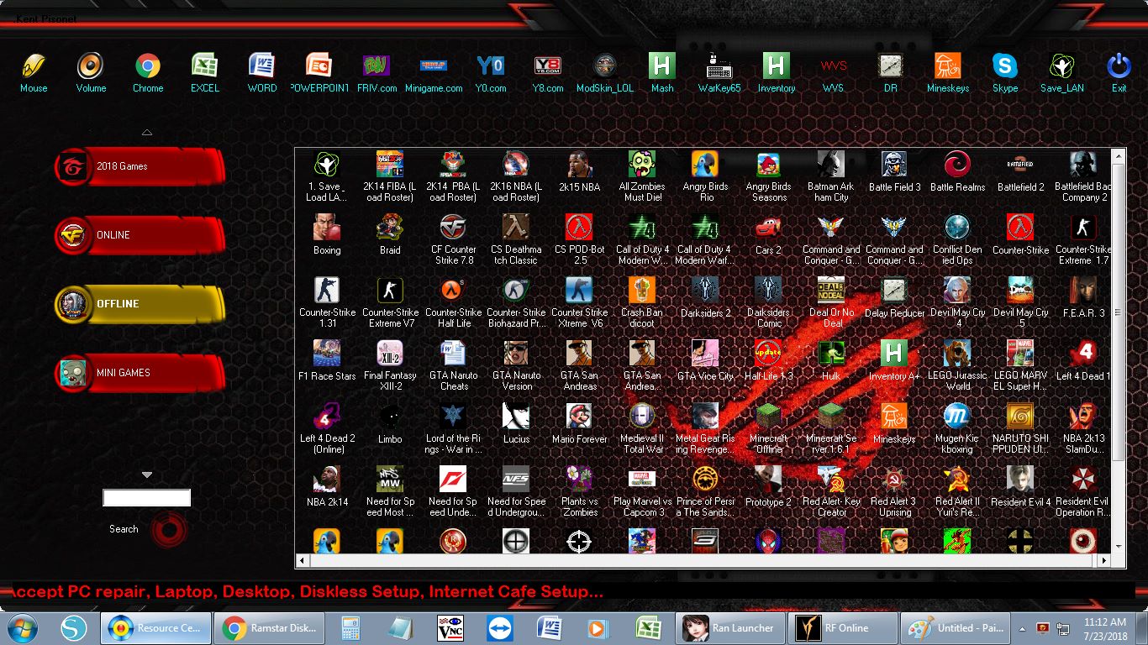Launch ModSkin_LOL
The image size is (1148, 645).
pyautogui.click(x=605, y=72)
